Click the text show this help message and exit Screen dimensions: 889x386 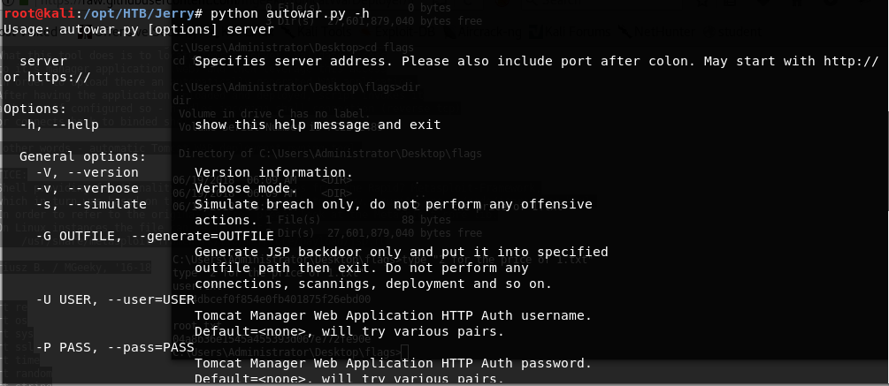pos(317,125)
